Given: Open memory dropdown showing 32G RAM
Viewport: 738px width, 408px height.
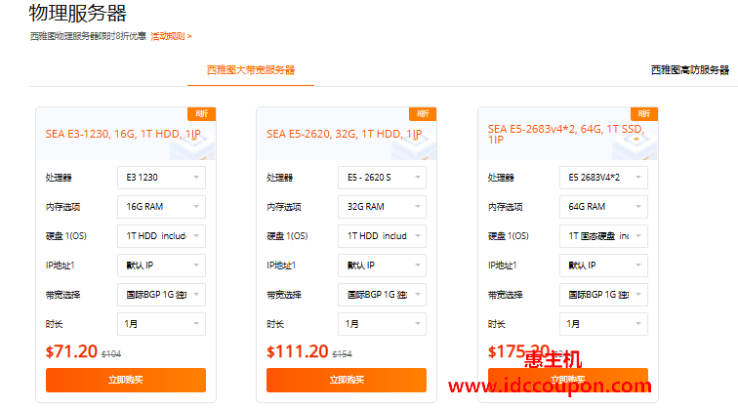Looking at the screenshot, I should pyautogui.click(x=383, y=207).
